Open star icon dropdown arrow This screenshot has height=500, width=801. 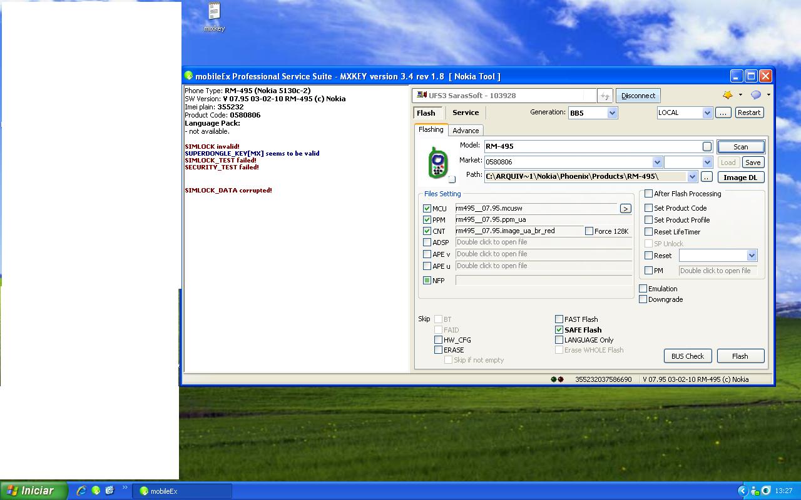coord(740,95)
